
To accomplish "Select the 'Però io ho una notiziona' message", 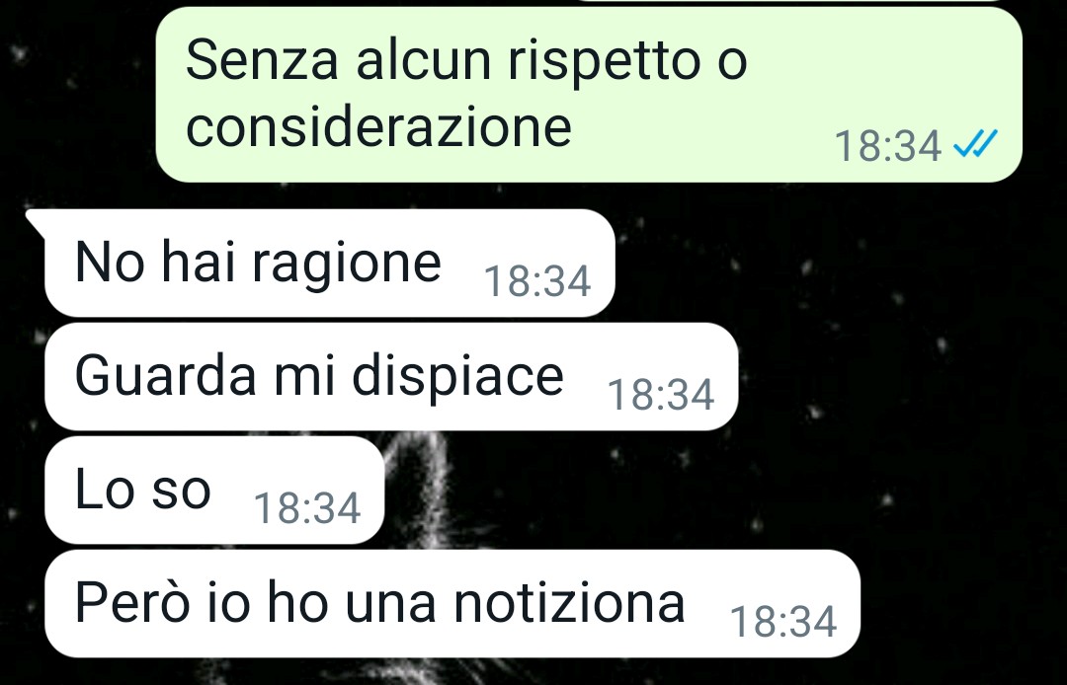I will pyautogui.click(x=452, y=603).
